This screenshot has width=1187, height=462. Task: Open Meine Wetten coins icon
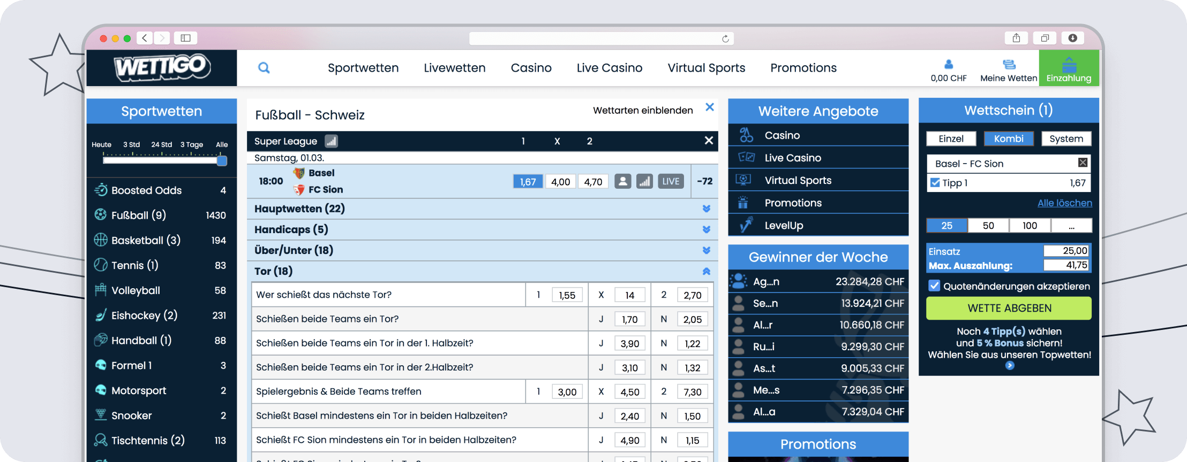[1009, 64]
